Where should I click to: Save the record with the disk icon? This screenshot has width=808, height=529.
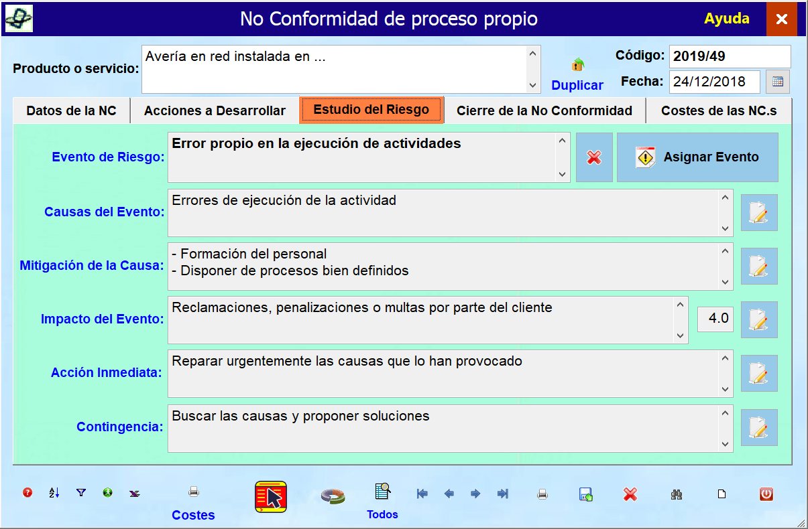(586, 495)
